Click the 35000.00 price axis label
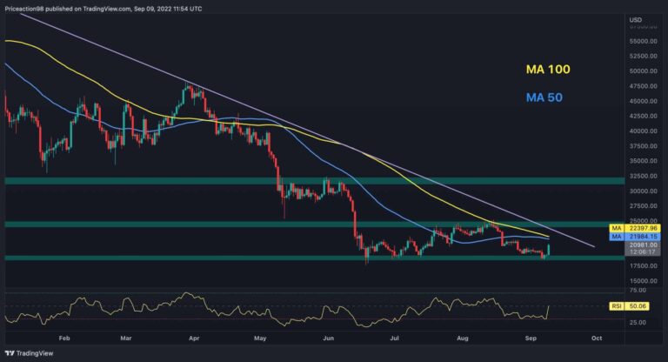668x362 pixels. click(x=644, y=161)
